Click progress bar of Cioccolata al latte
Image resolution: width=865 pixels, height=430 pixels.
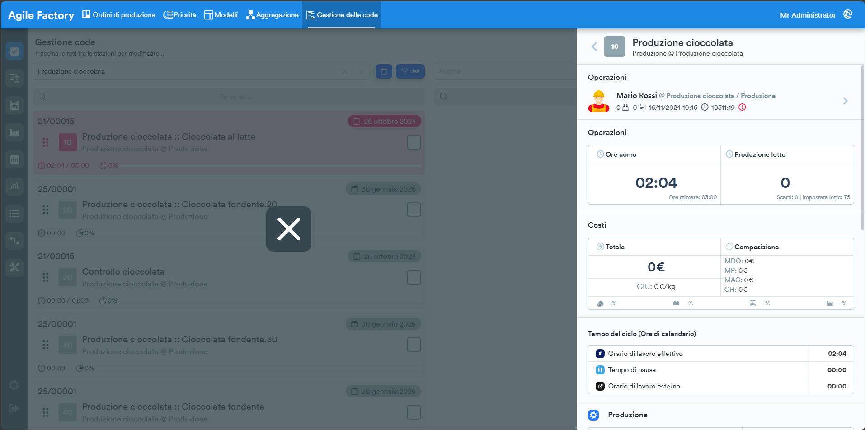[x=270, y=166]
